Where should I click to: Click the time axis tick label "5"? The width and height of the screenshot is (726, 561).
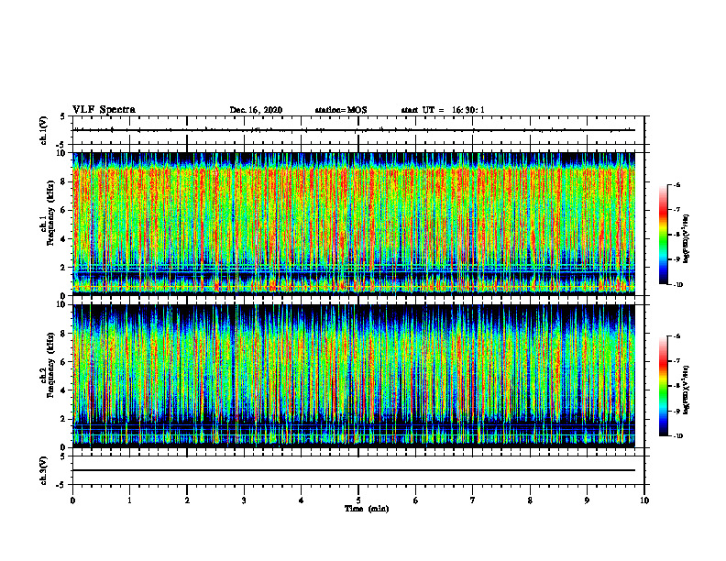tap(358, 500)
